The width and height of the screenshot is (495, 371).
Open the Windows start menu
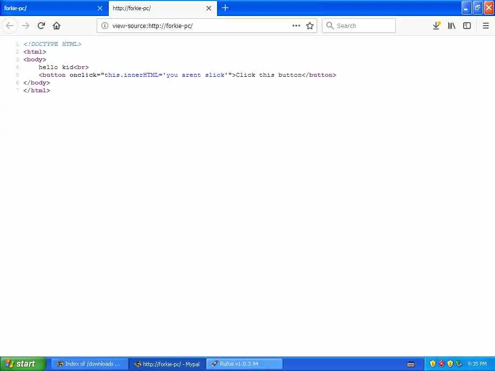[23, 364]
